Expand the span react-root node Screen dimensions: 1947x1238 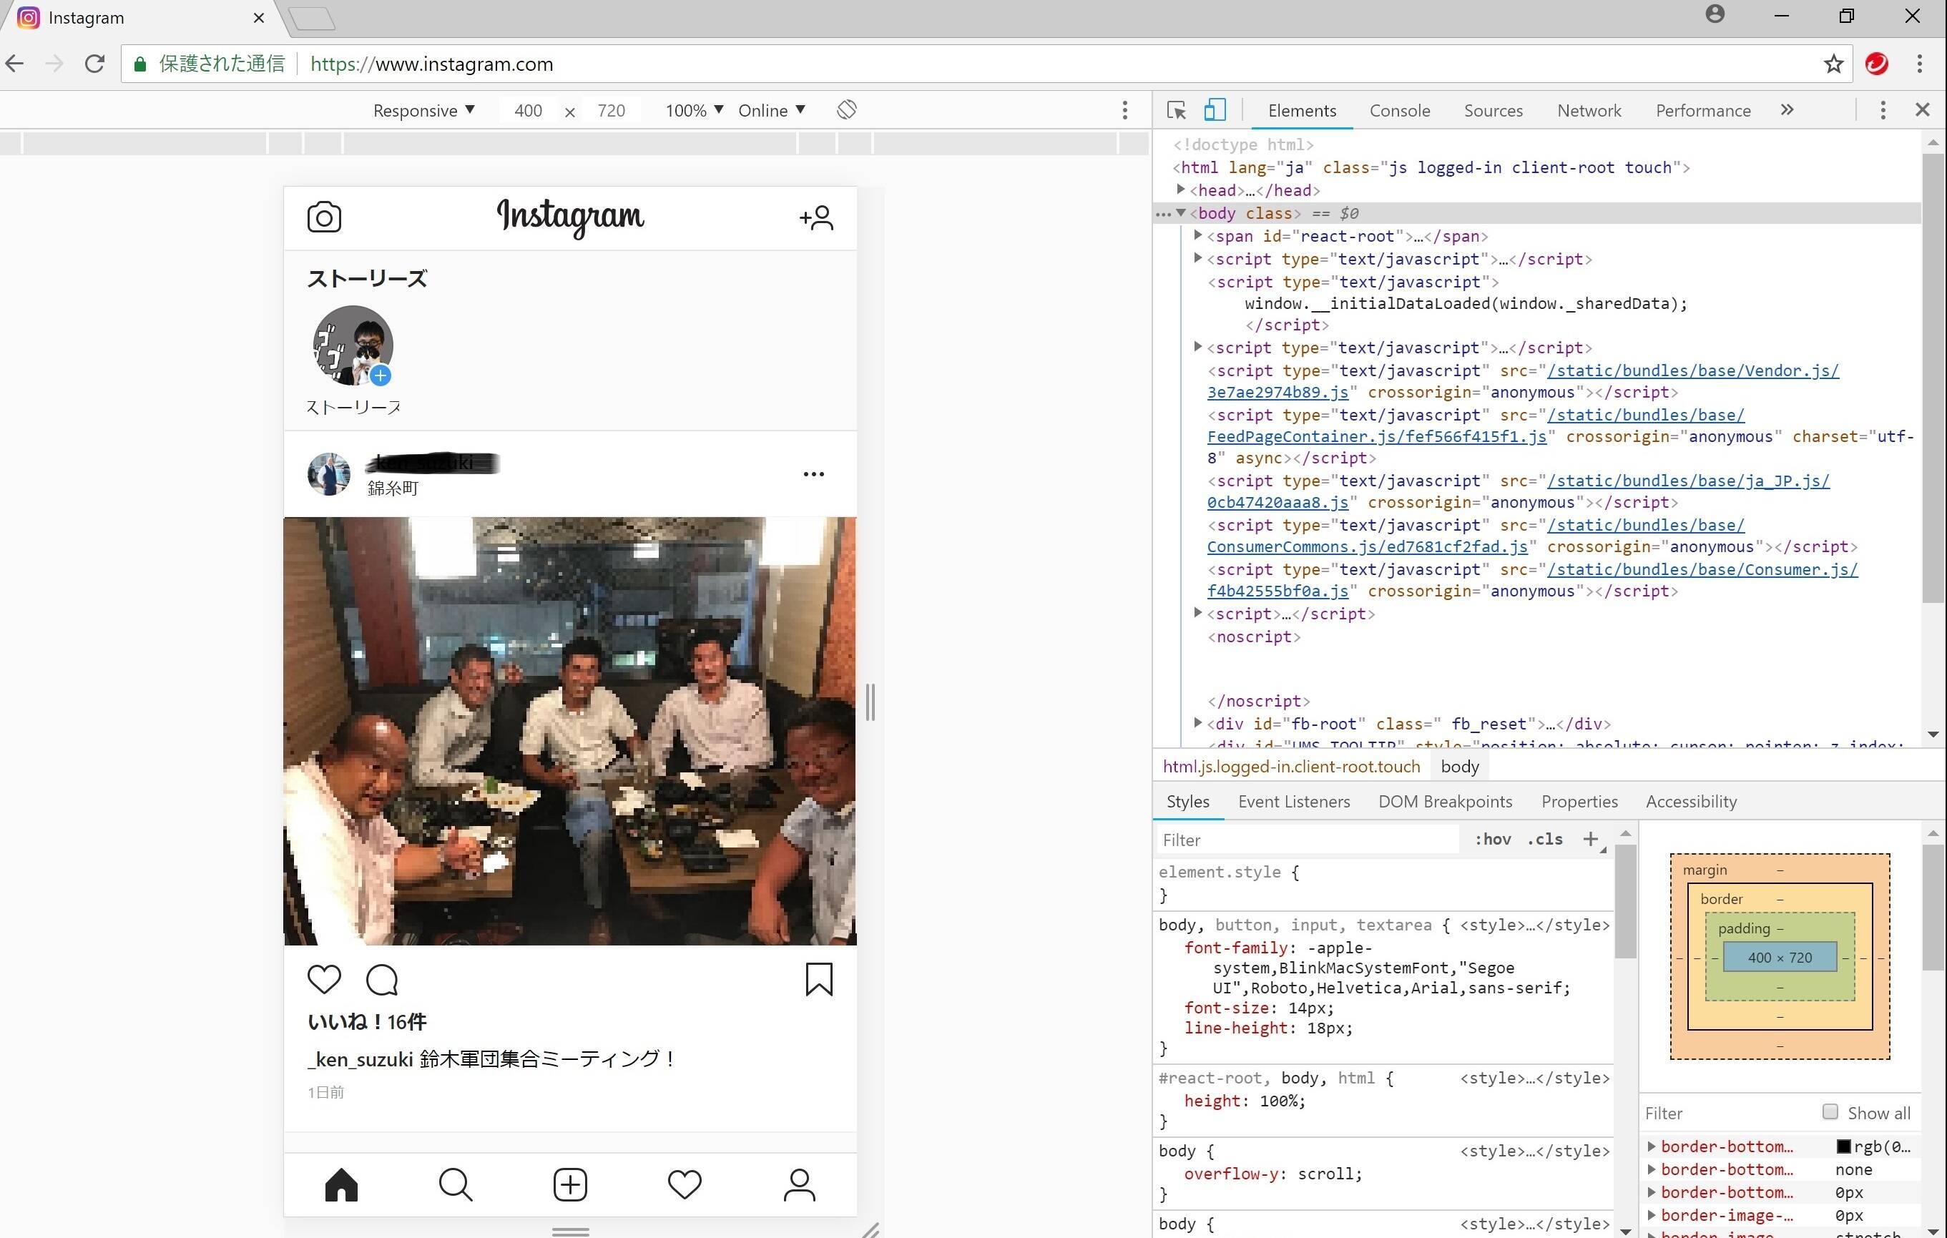(x=1198, y=235)
